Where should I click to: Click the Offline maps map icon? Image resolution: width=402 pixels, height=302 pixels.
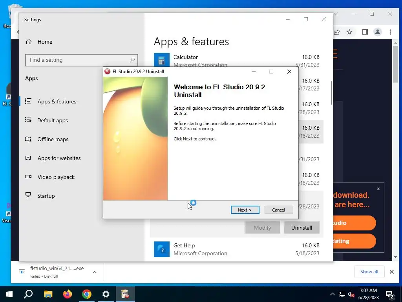point(28,139)
